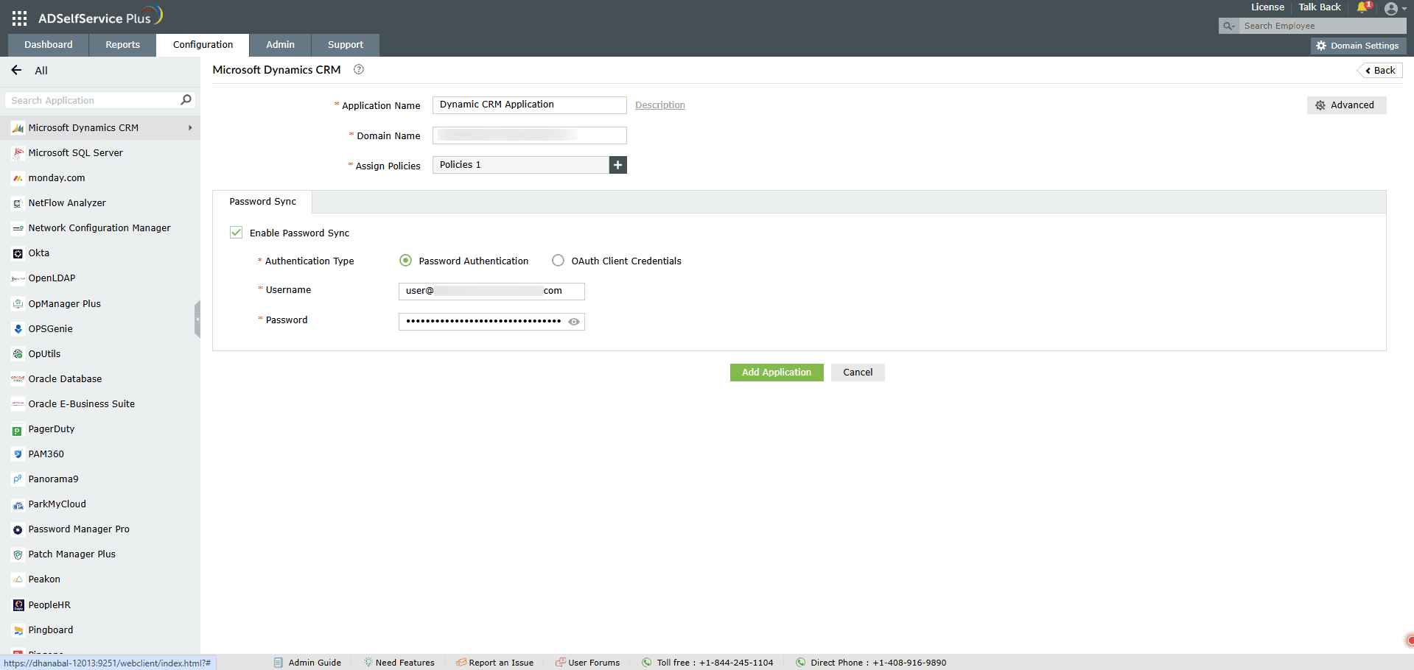This screenshot has height=670, width=1414.
Task: Open the notification bell alerts
Action: pyautogui.click(x=1361, y=7)
